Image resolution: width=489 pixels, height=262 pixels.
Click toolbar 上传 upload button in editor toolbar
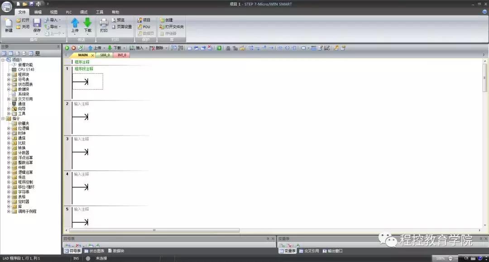point(95,48)
